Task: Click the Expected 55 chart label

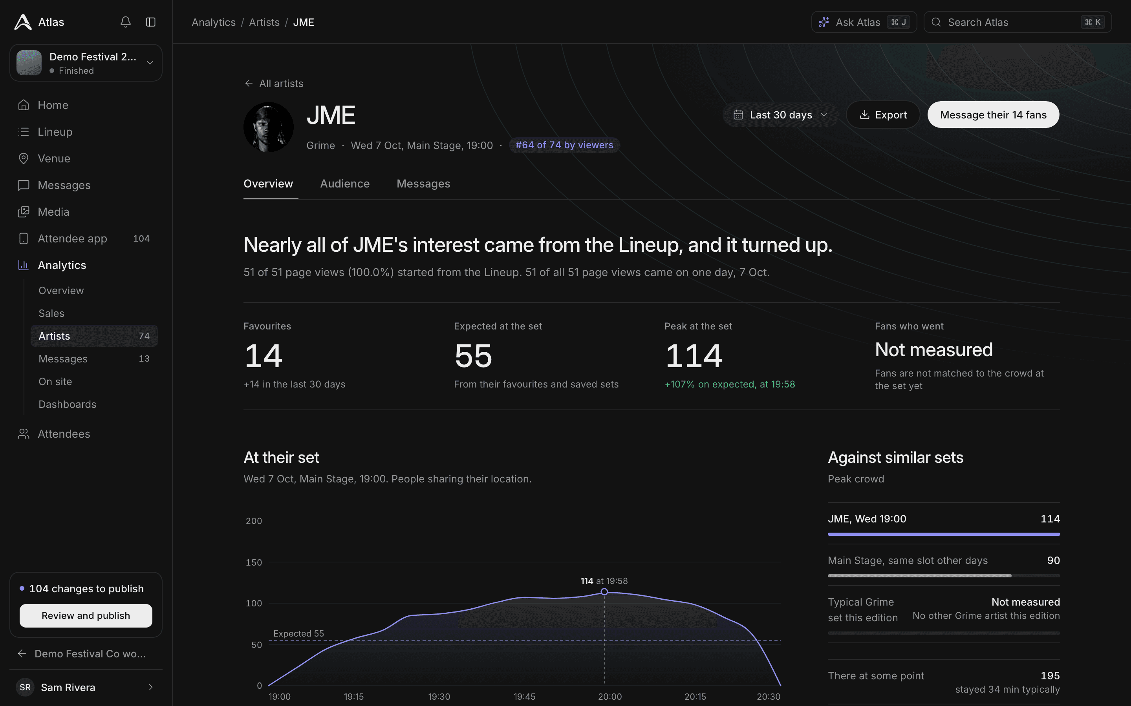Action: (x=298, y=633)
